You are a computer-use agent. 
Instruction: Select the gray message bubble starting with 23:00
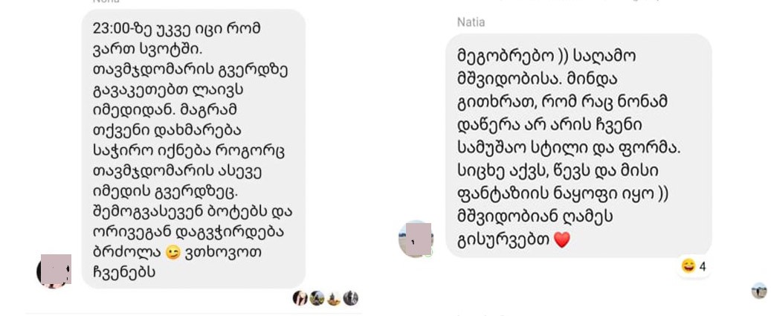(x=193, y=149)
